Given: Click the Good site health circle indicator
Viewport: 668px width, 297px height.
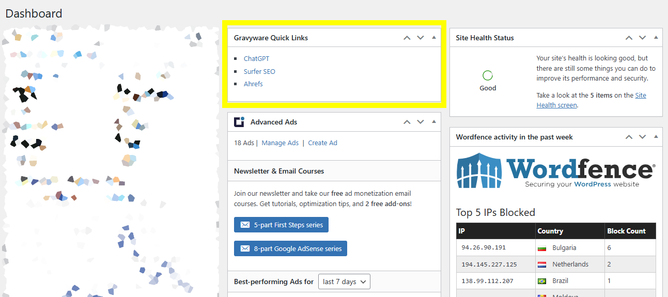Looking at the screenshot, I should pyautogui.click(x=487, y=75).
